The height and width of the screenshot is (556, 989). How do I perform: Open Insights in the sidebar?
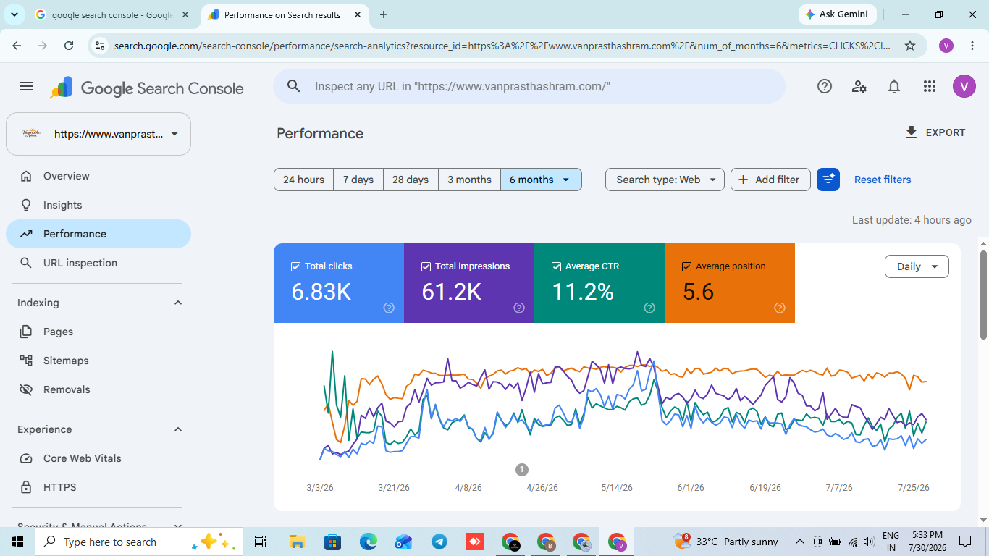(x=98, y=205)
